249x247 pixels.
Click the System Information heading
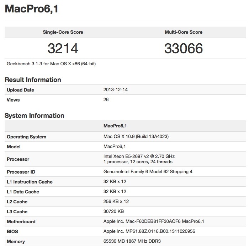35,116
